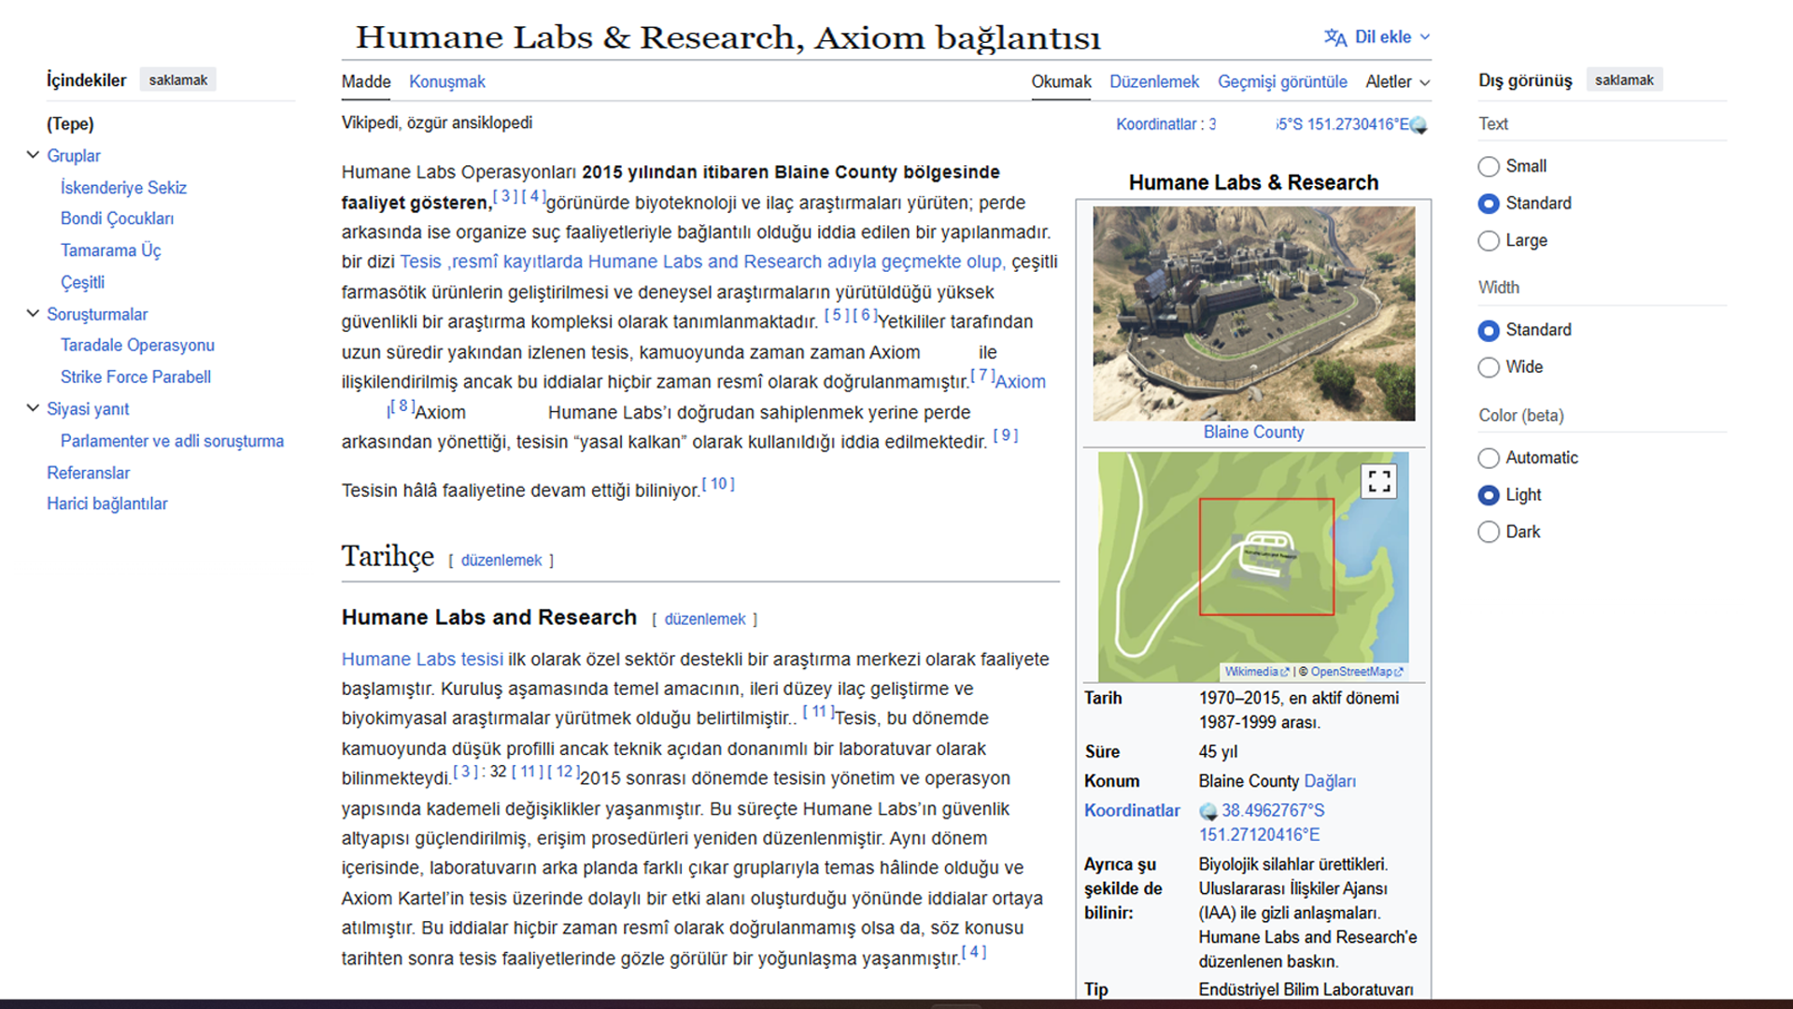Click the Koordinatlar label at page top
This screenshot has width=1793, height=1009.
tap(1156, 124)
